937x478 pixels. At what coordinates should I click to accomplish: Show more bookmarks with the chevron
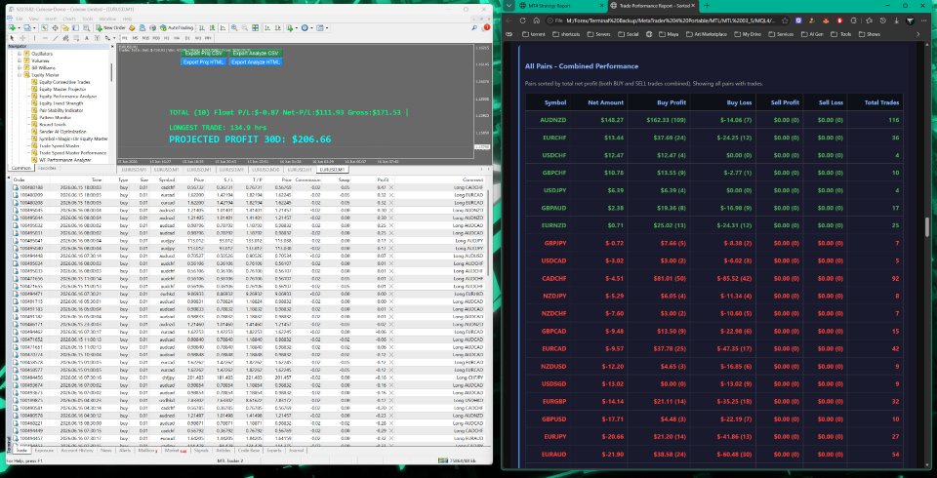[917, 34]
